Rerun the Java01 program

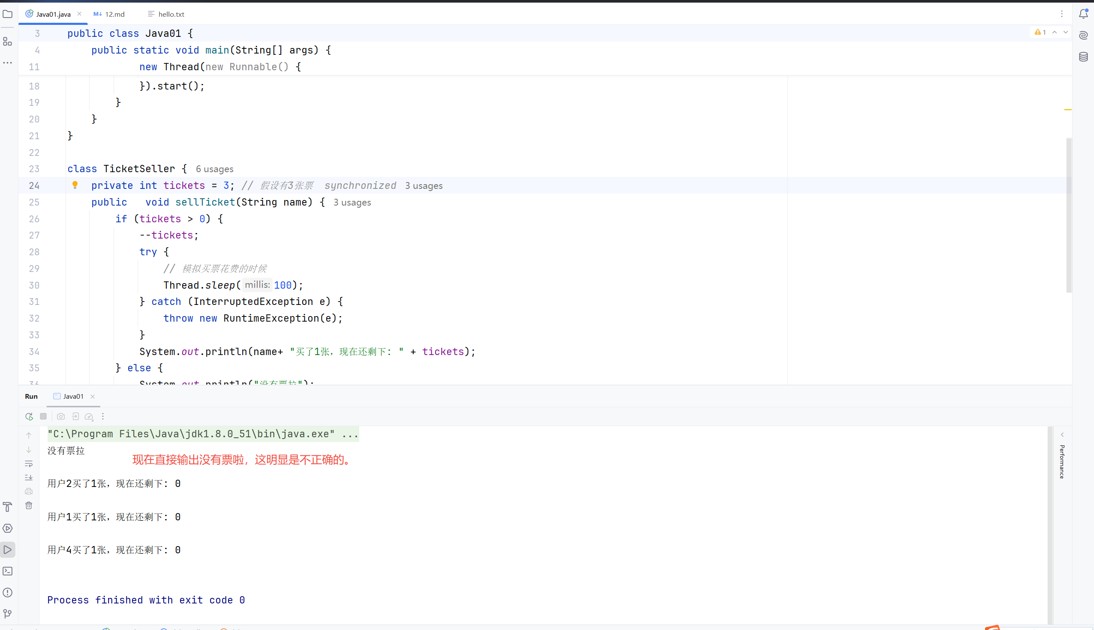29,416
